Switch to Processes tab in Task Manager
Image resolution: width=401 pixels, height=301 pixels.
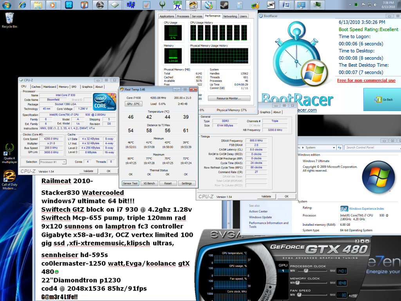(183, 16)
